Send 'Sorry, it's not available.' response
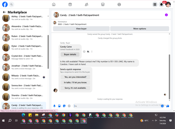This screenshot has height=129, width=175. (75, 88)
